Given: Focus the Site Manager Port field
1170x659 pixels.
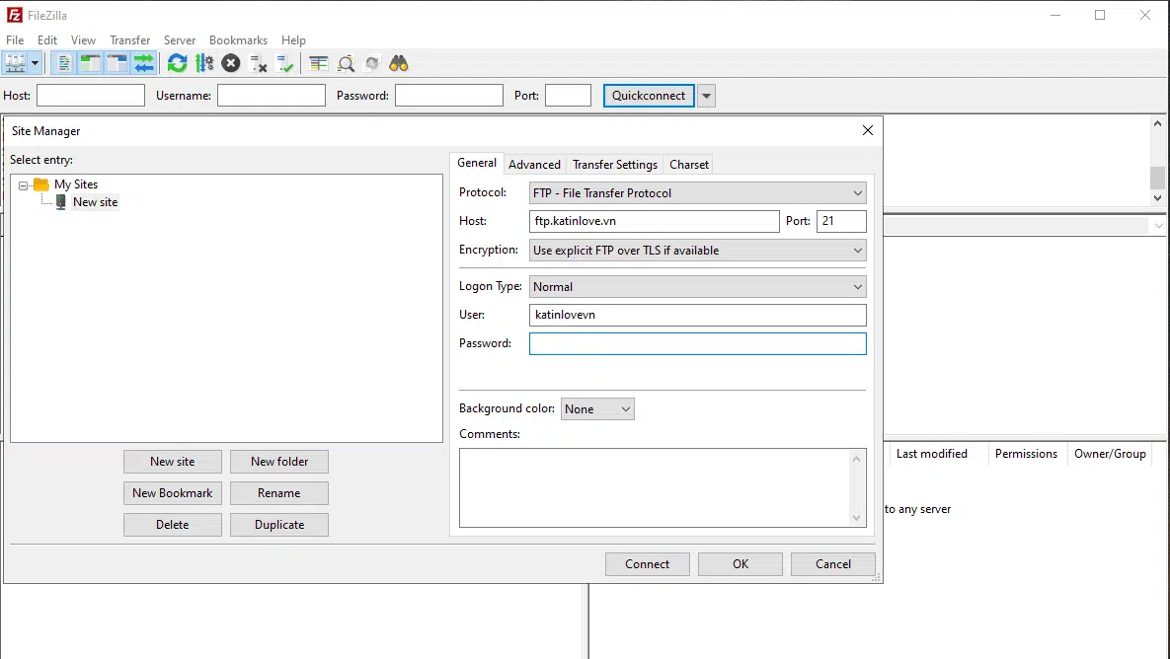Looking at the screenshot, I should coord(841,221).
